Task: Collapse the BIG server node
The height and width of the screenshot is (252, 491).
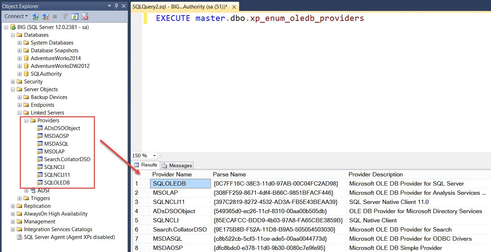Action: pyautogui.click(x=6, y=27)
